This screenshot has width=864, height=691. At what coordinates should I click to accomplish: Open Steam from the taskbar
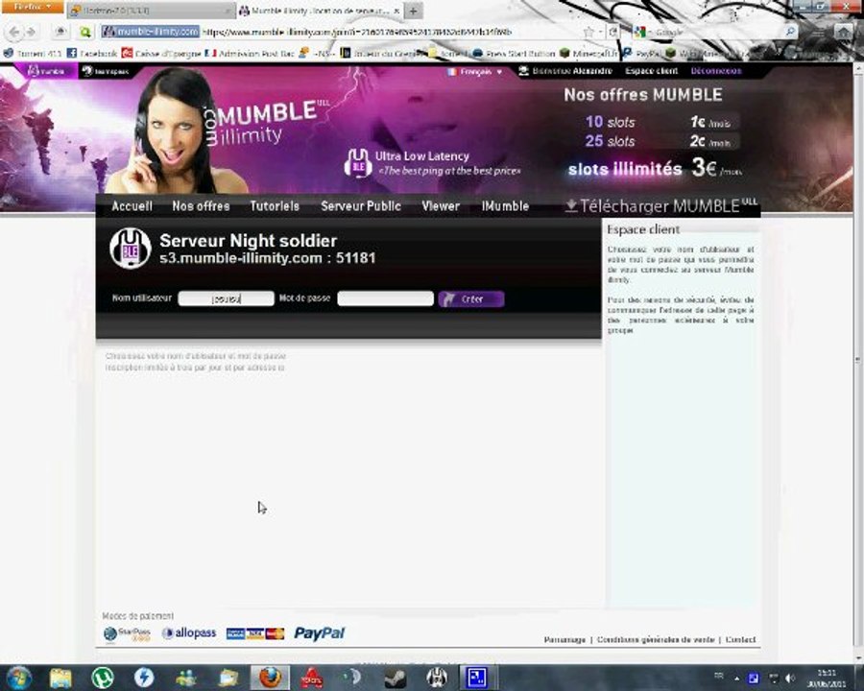coord(396,679)
